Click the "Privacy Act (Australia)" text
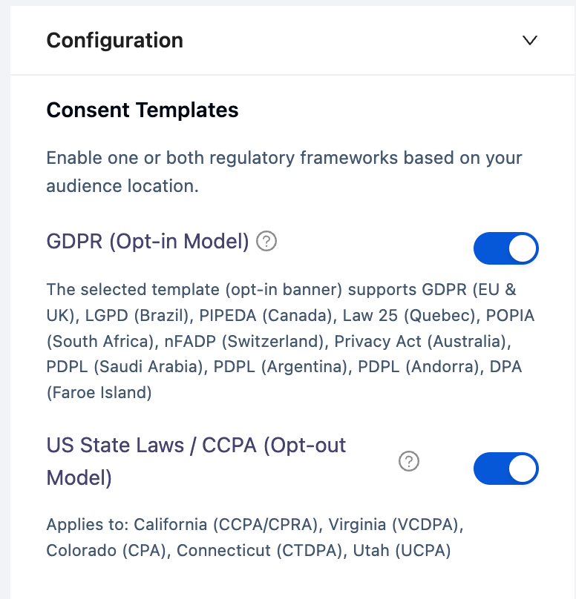The width and height of the screenshot is (576, 599). (419, 342)
